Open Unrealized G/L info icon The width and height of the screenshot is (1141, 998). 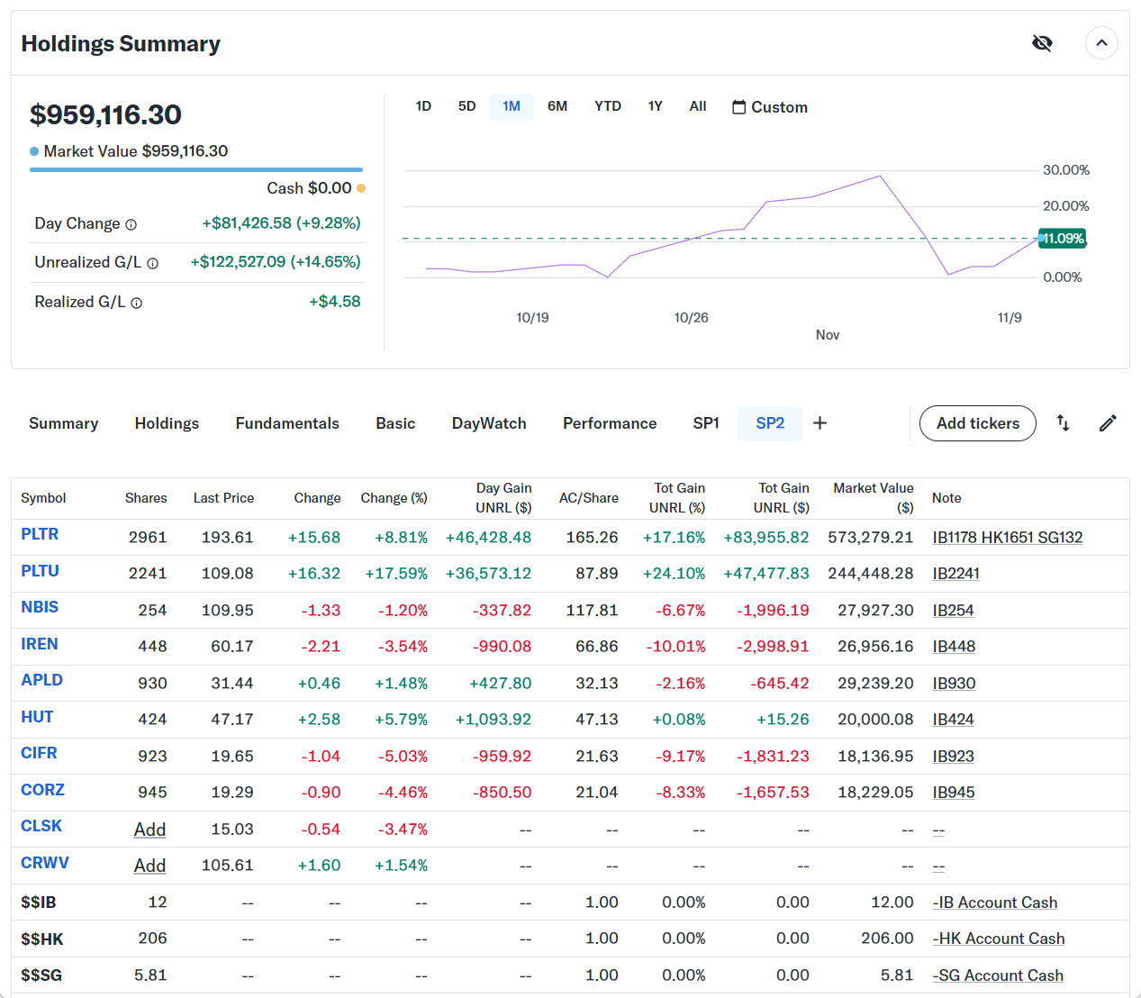153,263
